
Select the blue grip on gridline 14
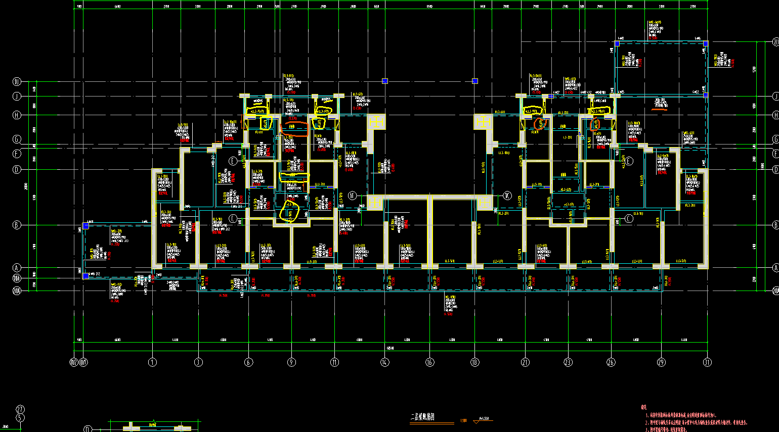[384, 81]
